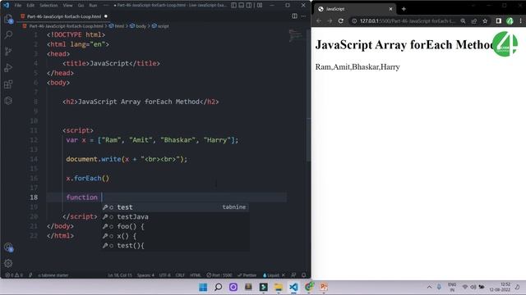This screenshot has height=295, width=526.
Task: Open errors and warnings status indicator
Action: pos(14,275)
